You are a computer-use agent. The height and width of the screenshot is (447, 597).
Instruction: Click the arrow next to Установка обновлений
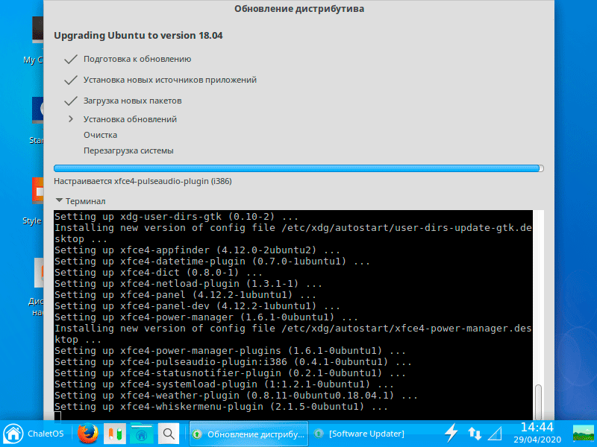tap(71, 119)
